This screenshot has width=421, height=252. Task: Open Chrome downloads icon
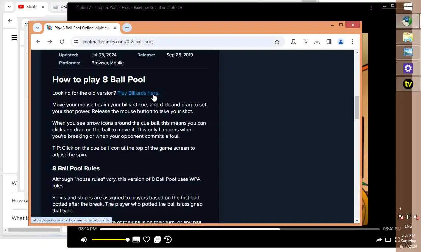[317, 42]
